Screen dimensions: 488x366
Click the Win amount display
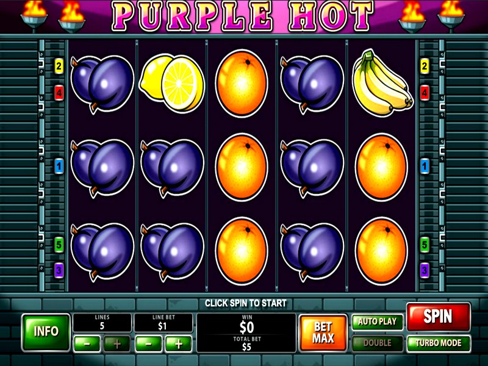[x=246, y=325]
